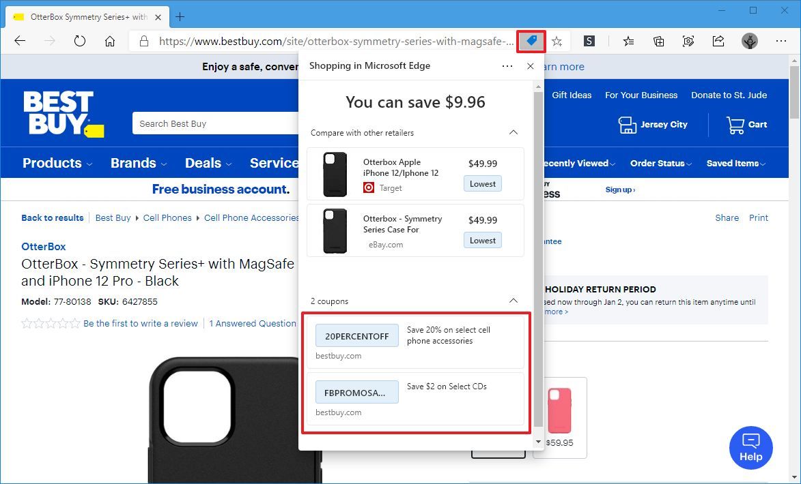Start a Web Capture from the toolbar
Image resolution: width=801 pixels, height=484 pixels.
(x=688, y=41)
